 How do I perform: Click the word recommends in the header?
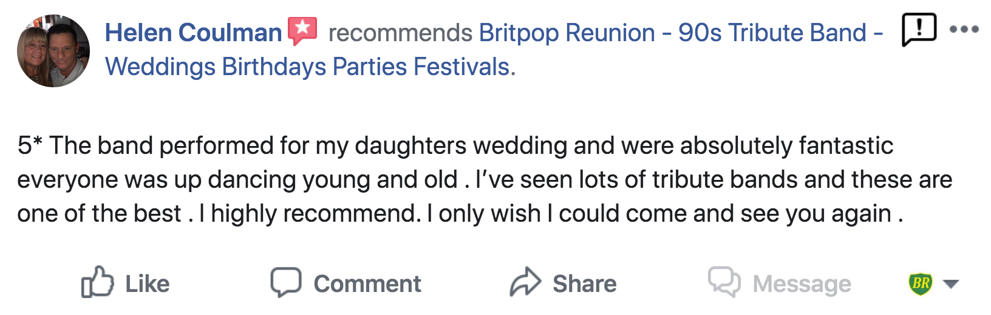(x=400, y=33)
